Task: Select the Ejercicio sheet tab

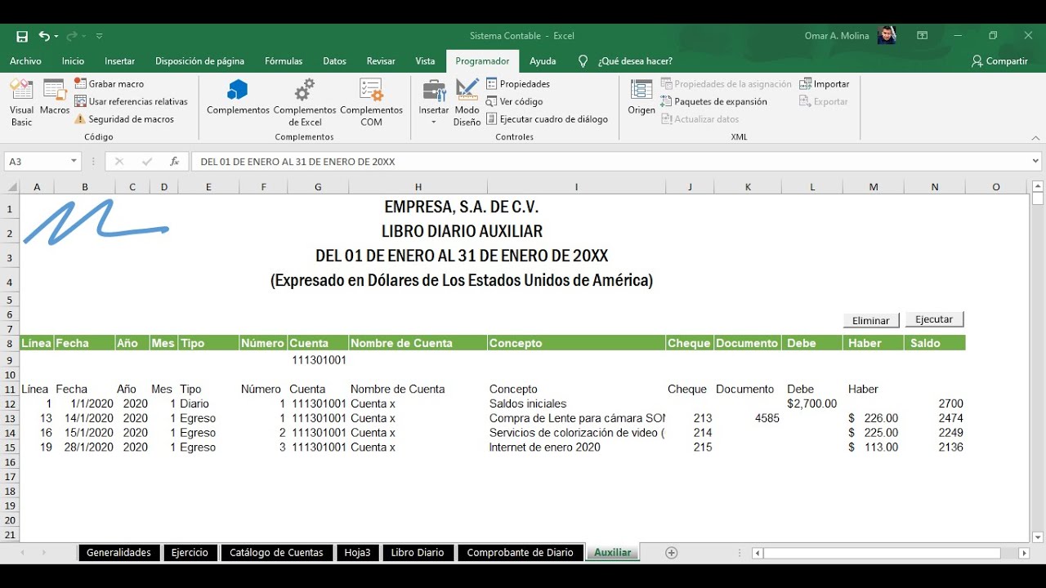Action: [x=190, y=553]
